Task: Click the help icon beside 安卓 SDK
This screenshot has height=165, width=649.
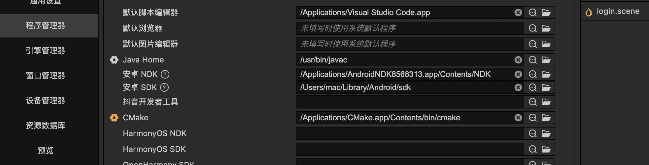Action: [x=164, y=87]
